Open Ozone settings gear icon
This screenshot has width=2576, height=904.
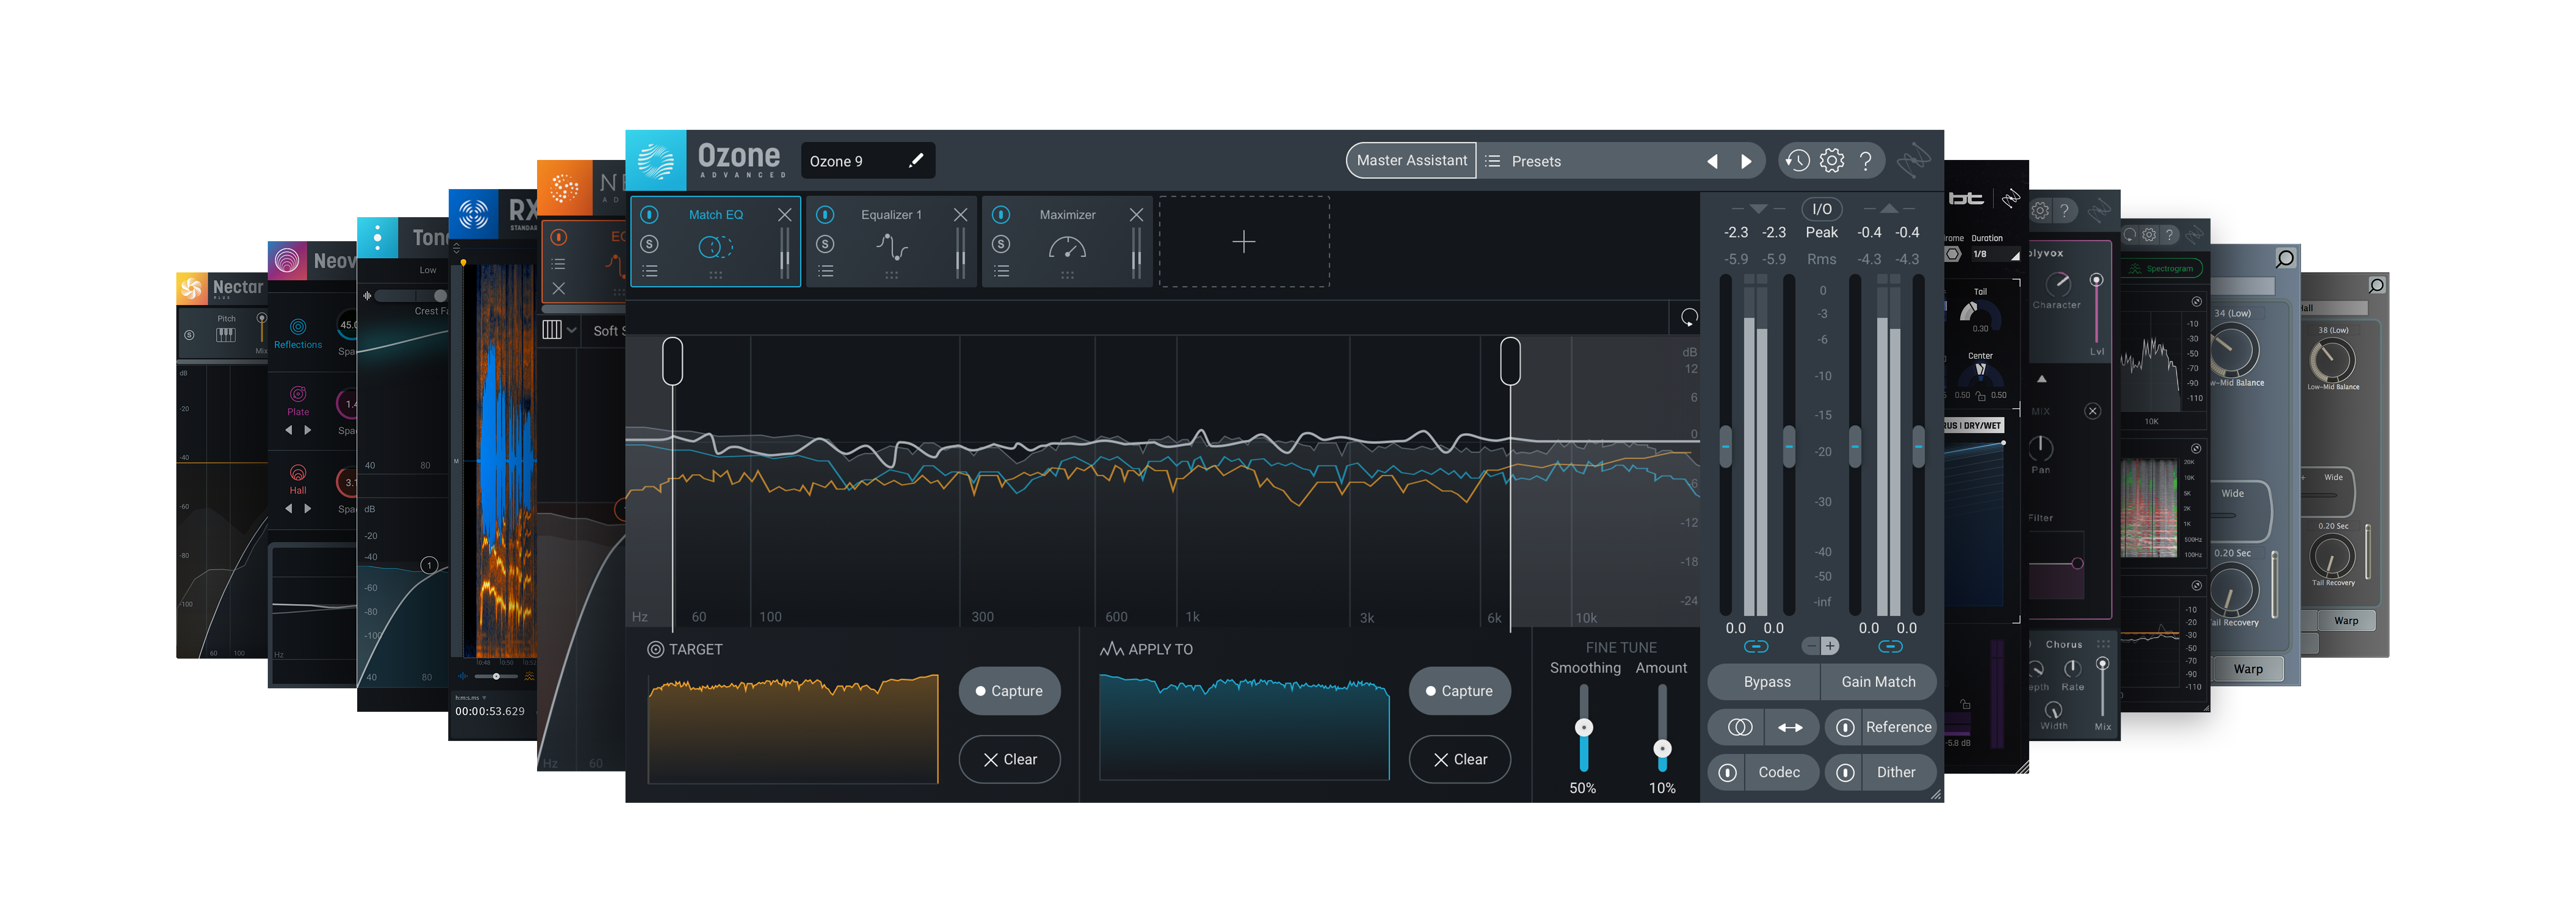pos(1831,160)
